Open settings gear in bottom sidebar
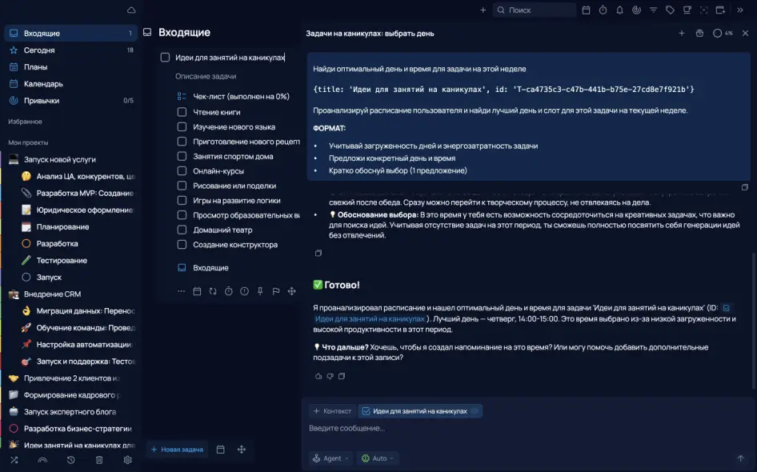757x472 pixels. (127, 460)
